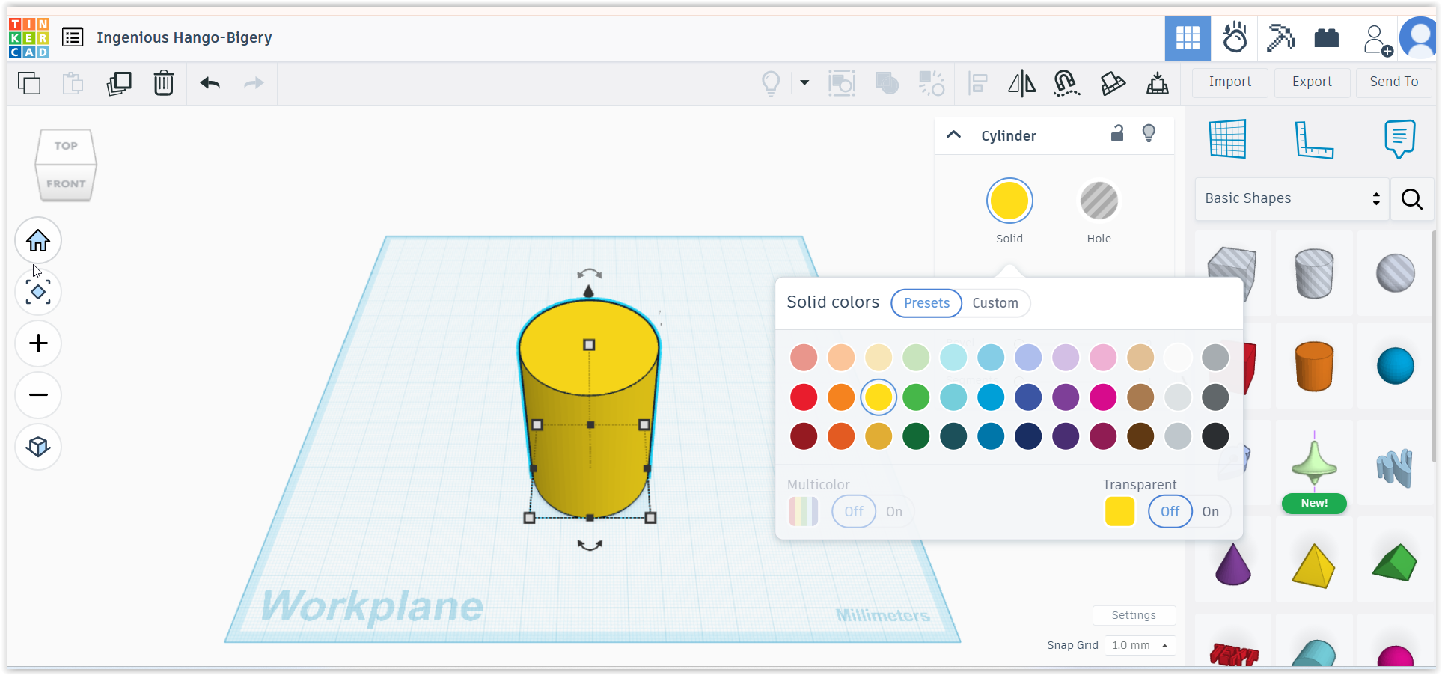Select the Presets colors tab

[x=926, y=303]
